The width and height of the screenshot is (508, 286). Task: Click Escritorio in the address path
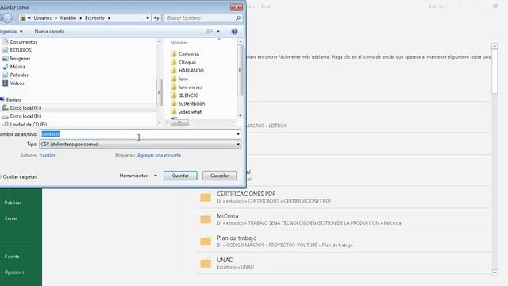click(94, 18)
